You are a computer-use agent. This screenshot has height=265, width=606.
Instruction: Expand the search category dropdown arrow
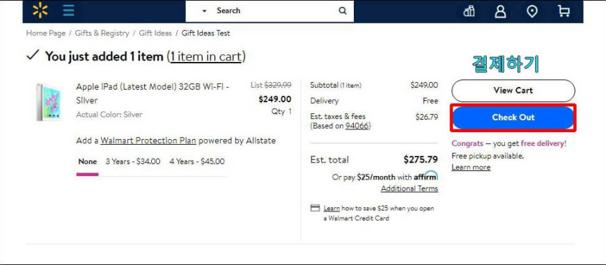(205, 11)
